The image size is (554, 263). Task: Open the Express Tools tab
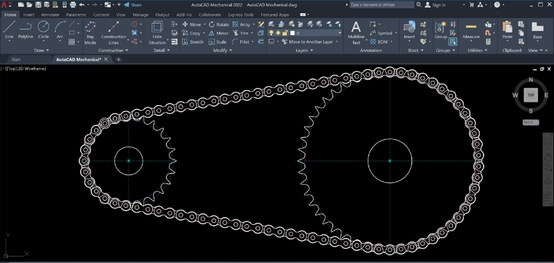click(x=240, y=15)
